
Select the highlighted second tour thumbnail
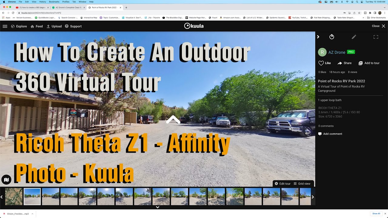pyautogui.click(x=32, y=197)
